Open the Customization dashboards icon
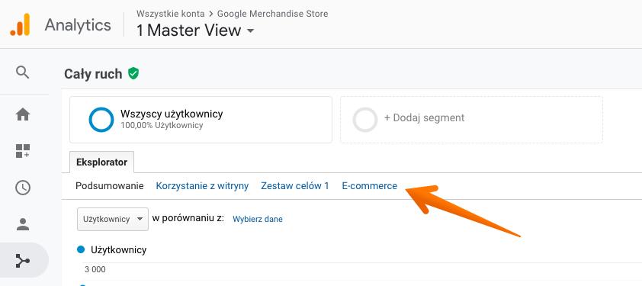The width and height of the screenshot is (642, 286). [23, 151]
